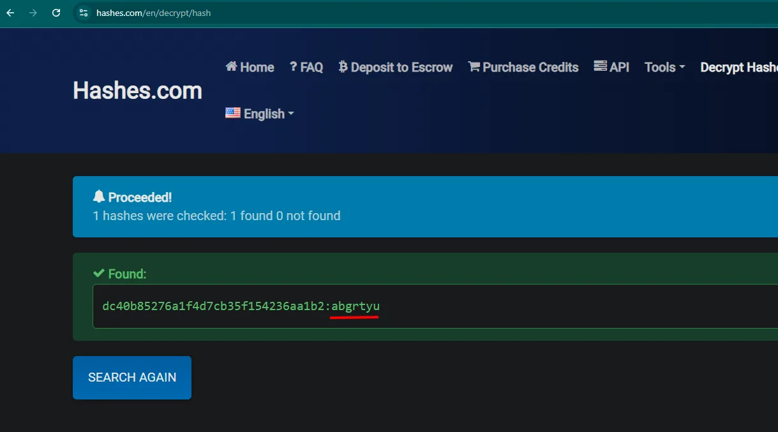This screenshot has height=432, width=778.
Task: Click the decrypted text abgrtyu
Action: click(x=355, y=306)
